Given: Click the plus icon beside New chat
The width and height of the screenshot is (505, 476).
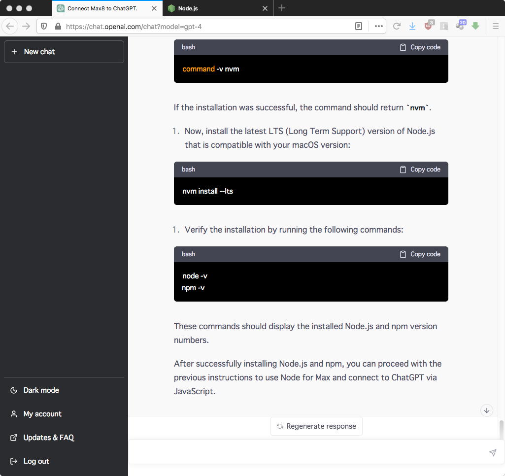Looking at the screenshot, I should tap(14, 52).
